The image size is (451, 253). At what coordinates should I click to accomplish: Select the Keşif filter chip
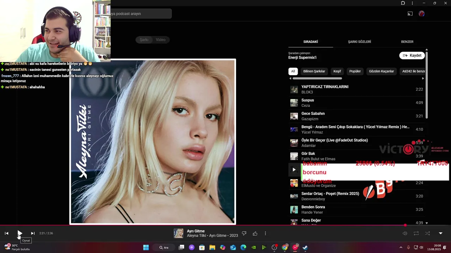pyautogui.click(x=337, y=71)
